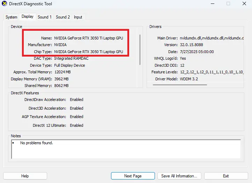Open the Sound 1 tab

(x=45, y=17)
